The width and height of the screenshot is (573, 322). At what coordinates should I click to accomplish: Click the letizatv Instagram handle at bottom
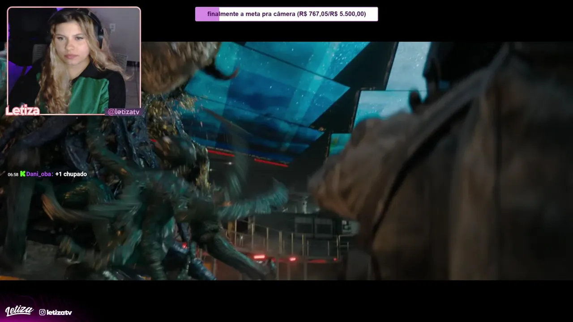pyautogui.click(x=59, y=312)
